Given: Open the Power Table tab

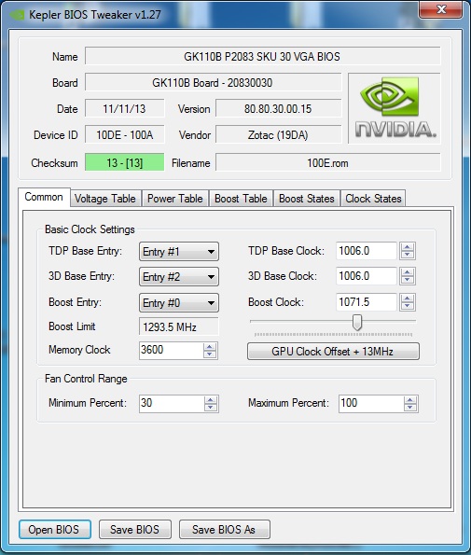Looking at the screenshot, I should [x=175, y=199].
